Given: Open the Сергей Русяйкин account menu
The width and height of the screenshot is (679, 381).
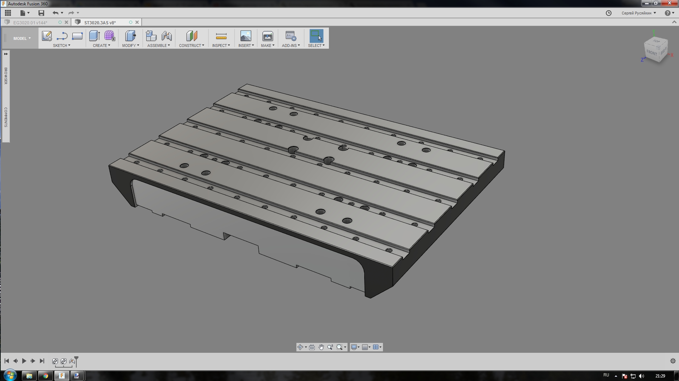Looking at the screenshot, I should coord(638,13).
